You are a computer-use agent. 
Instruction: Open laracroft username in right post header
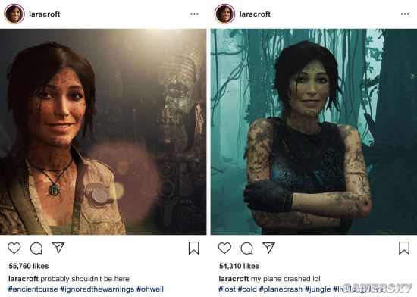point(255,14)
